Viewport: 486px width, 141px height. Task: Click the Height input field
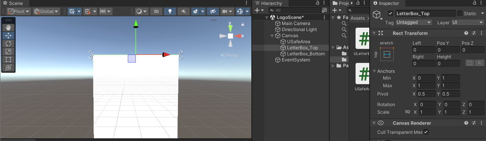(x=448, y=64)
